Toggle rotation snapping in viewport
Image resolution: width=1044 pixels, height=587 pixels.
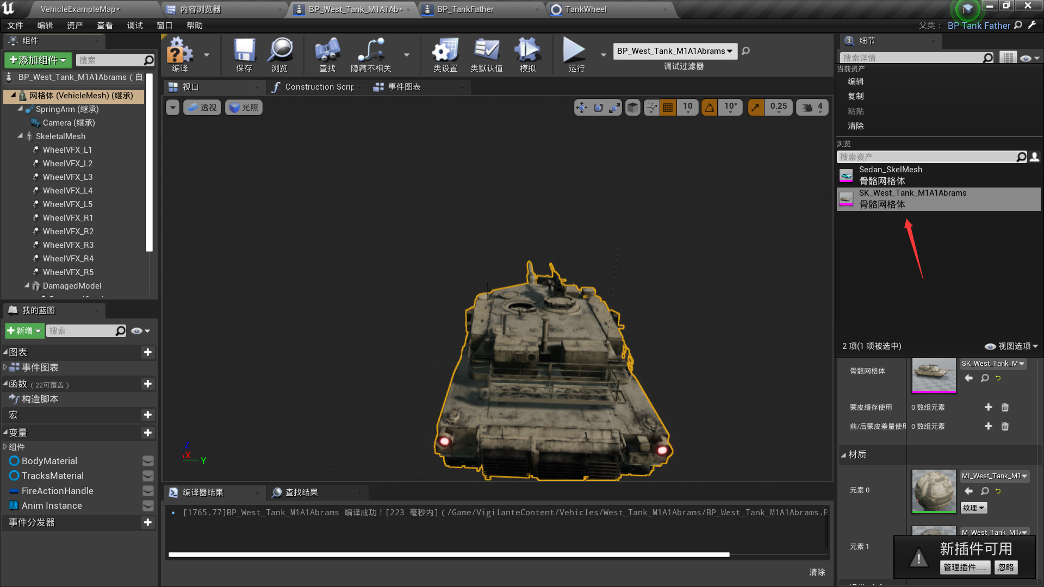point(709,108)
